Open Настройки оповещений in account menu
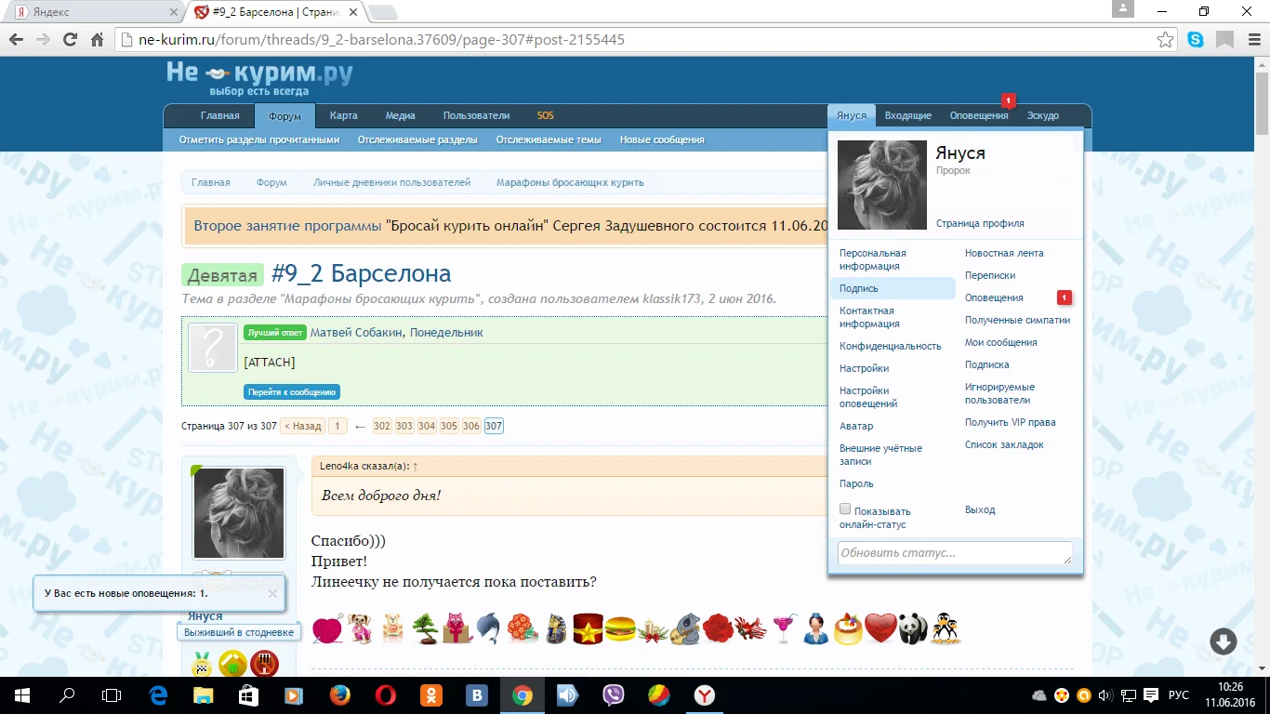Image resolution: width=1270 pixels, height=714 pixels. [x=868, y=397]
